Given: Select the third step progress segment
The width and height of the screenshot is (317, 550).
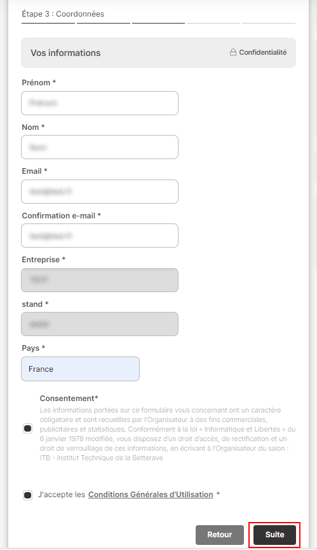Looking at the screenshot, I should pos(159,23).
